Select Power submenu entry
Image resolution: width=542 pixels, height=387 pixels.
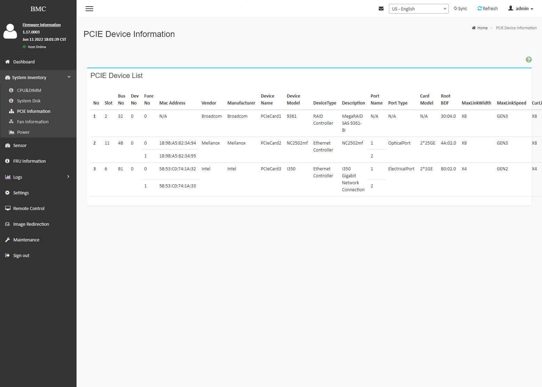coord(23,132)
